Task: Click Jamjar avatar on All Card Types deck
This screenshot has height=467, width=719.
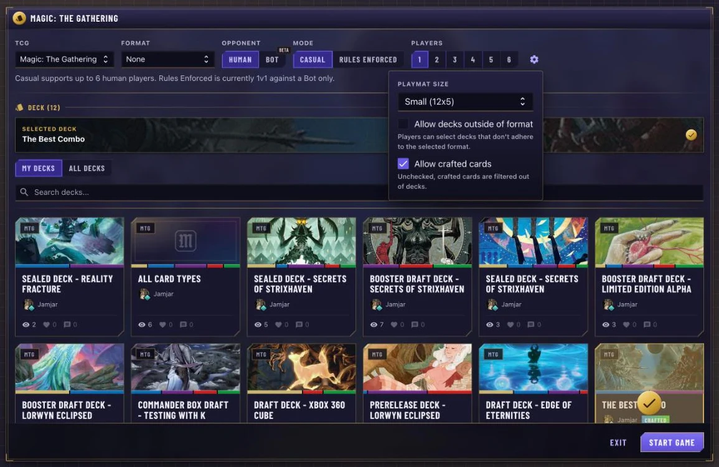Action: 144,294
